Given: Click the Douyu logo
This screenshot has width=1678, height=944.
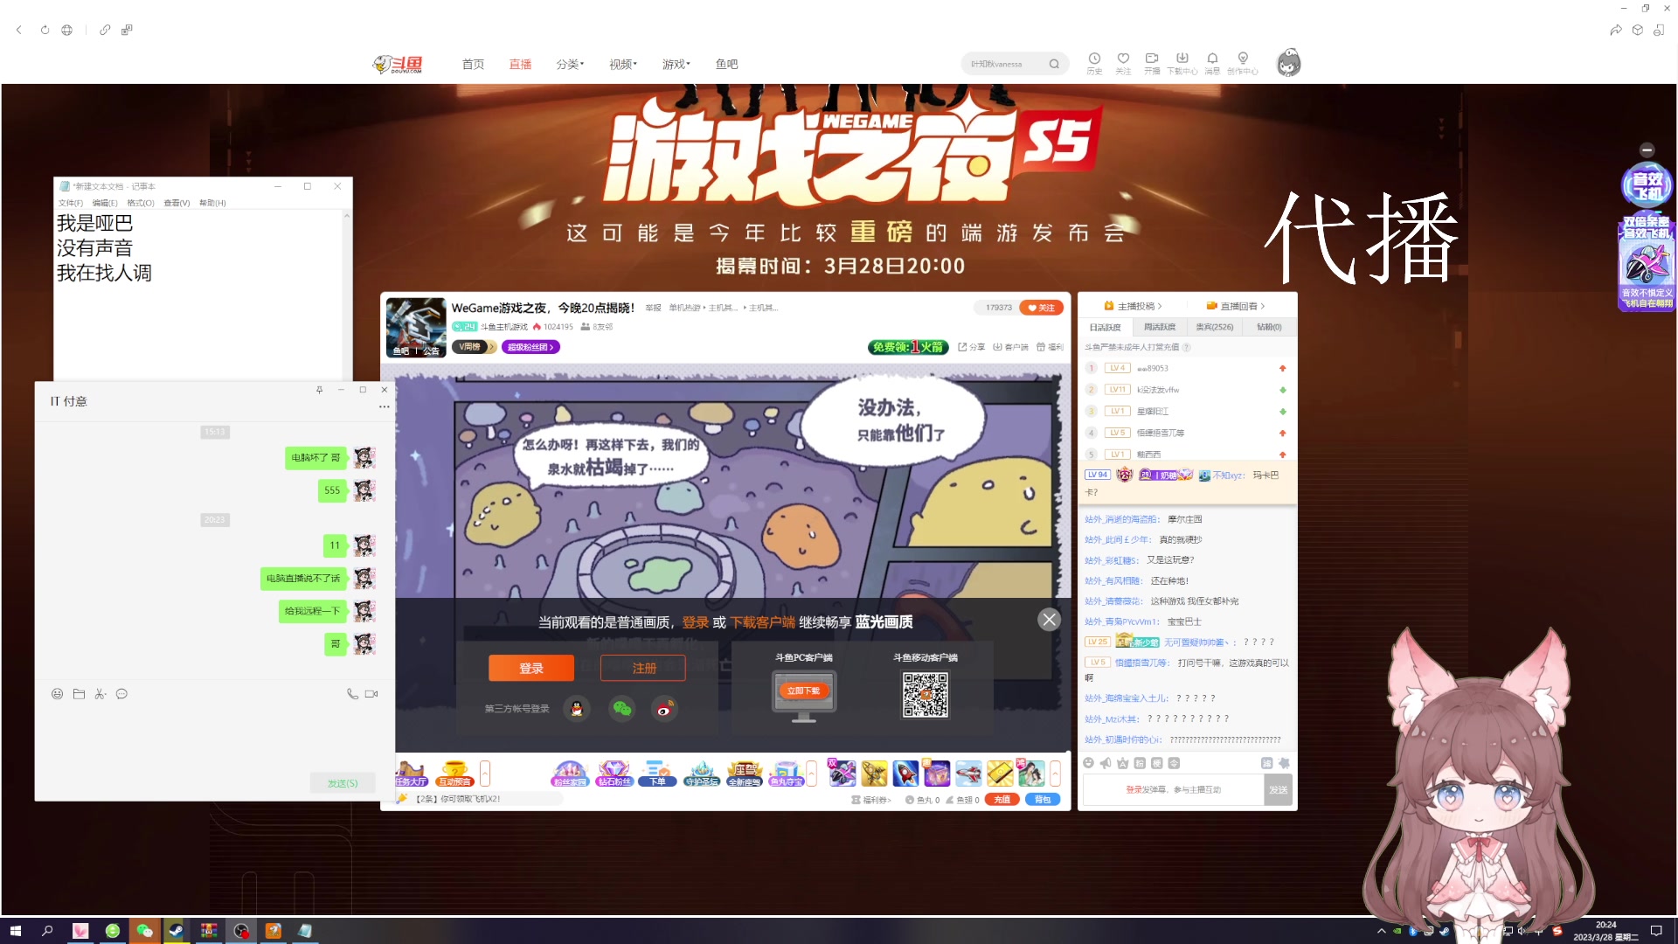Looking at the screenshot, I should [x=398, y=64].
